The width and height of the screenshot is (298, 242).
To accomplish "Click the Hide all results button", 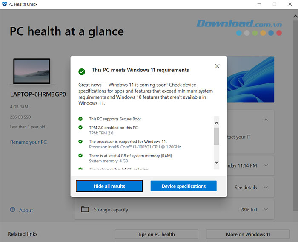I will coord(109,186).
